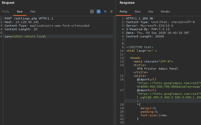The image size is (201, 125).
Task: Click the 'Host: 10.129.95.241' header line
Action: click(x=22, y=22)
